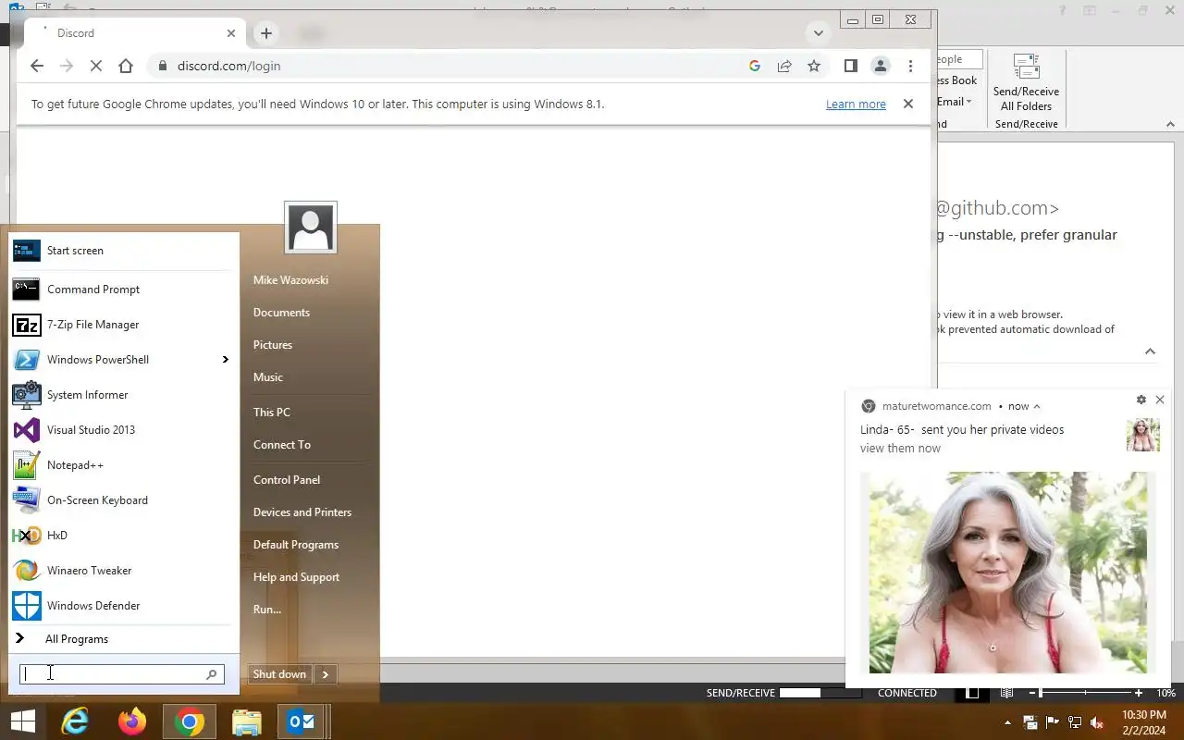Zoom in with plus in Outlook status bar
Screen dimensions: 1184x740
tap(1139, 693)
